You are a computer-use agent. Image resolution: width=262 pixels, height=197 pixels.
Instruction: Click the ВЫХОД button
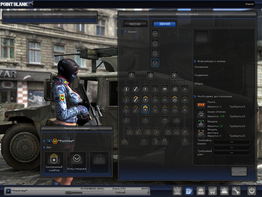(239, 172)
